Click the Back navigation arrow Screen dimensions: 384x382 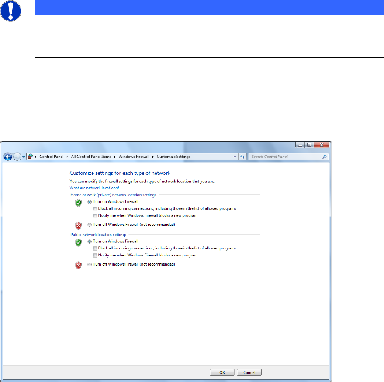[x=8, y=157]
